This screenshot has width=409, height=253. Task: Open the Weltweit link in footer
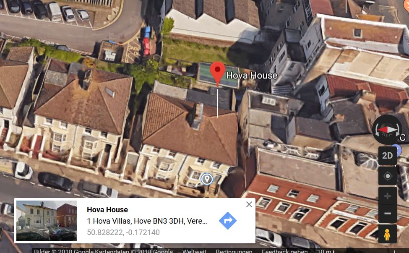pyautogui.click(x=194, y=251)
